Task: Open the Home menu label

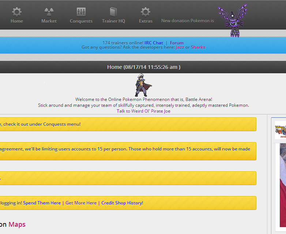Action: pos(17,21)
